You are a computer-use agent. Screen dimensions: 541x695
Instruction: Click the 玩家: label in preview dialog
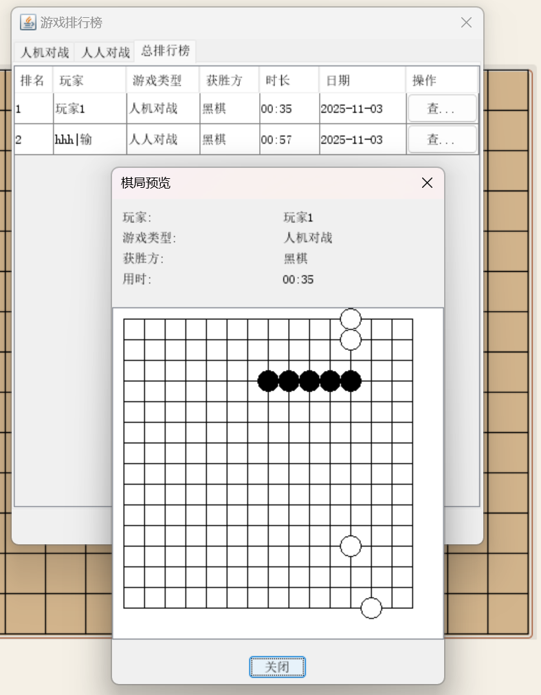pos(137,217)
